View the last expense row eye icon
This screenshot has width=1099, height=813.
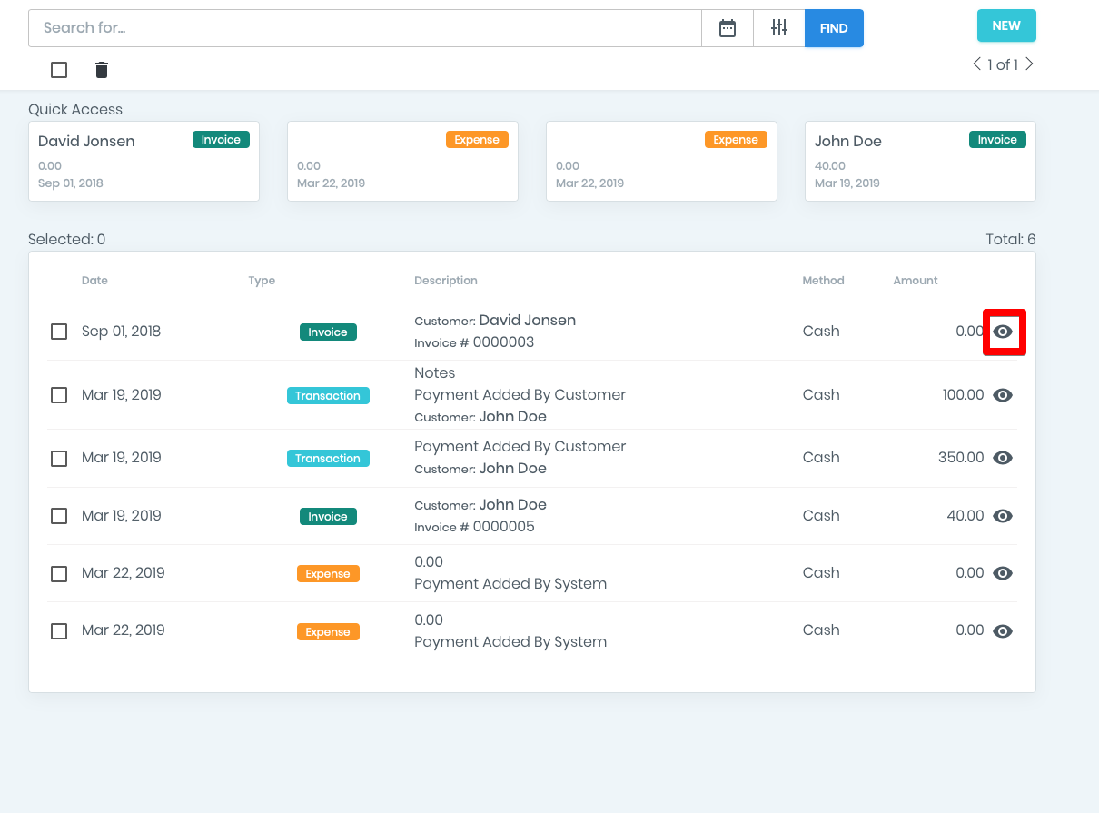point(1003,631)
